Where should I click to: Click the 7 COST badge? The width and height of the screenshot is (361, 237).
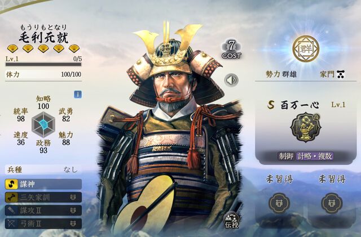pos(231,50)
